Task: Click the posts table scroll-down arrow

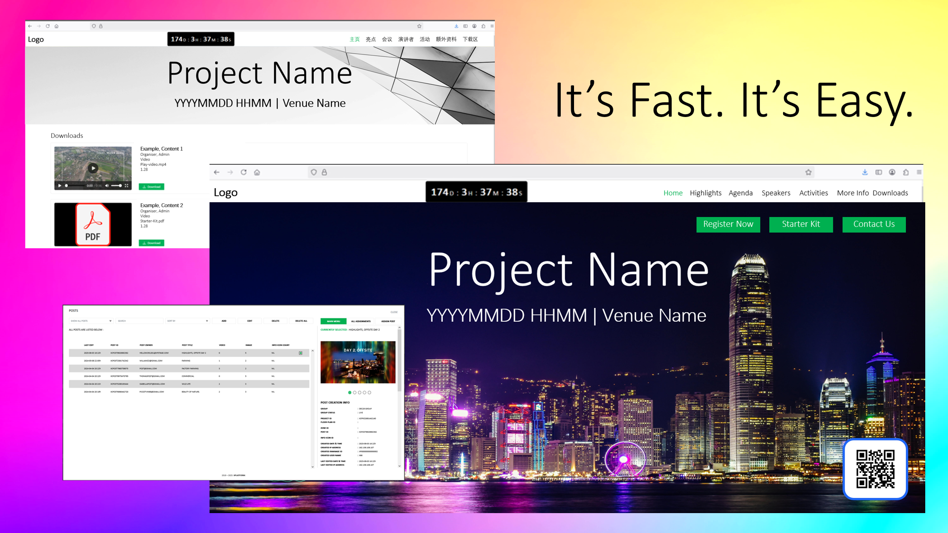Action: click(x=312, y=467)
